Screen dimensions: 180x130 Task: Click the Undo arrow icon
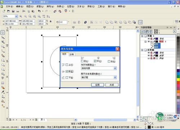pos(39,11)
